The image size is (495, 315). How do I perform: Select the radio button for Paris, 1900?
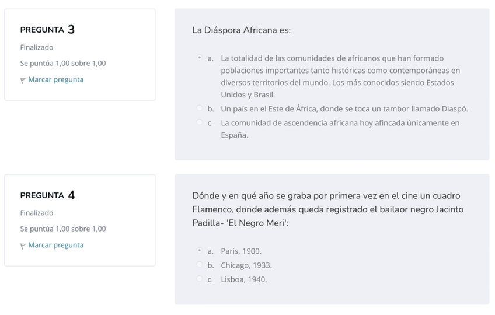[200, 251]
